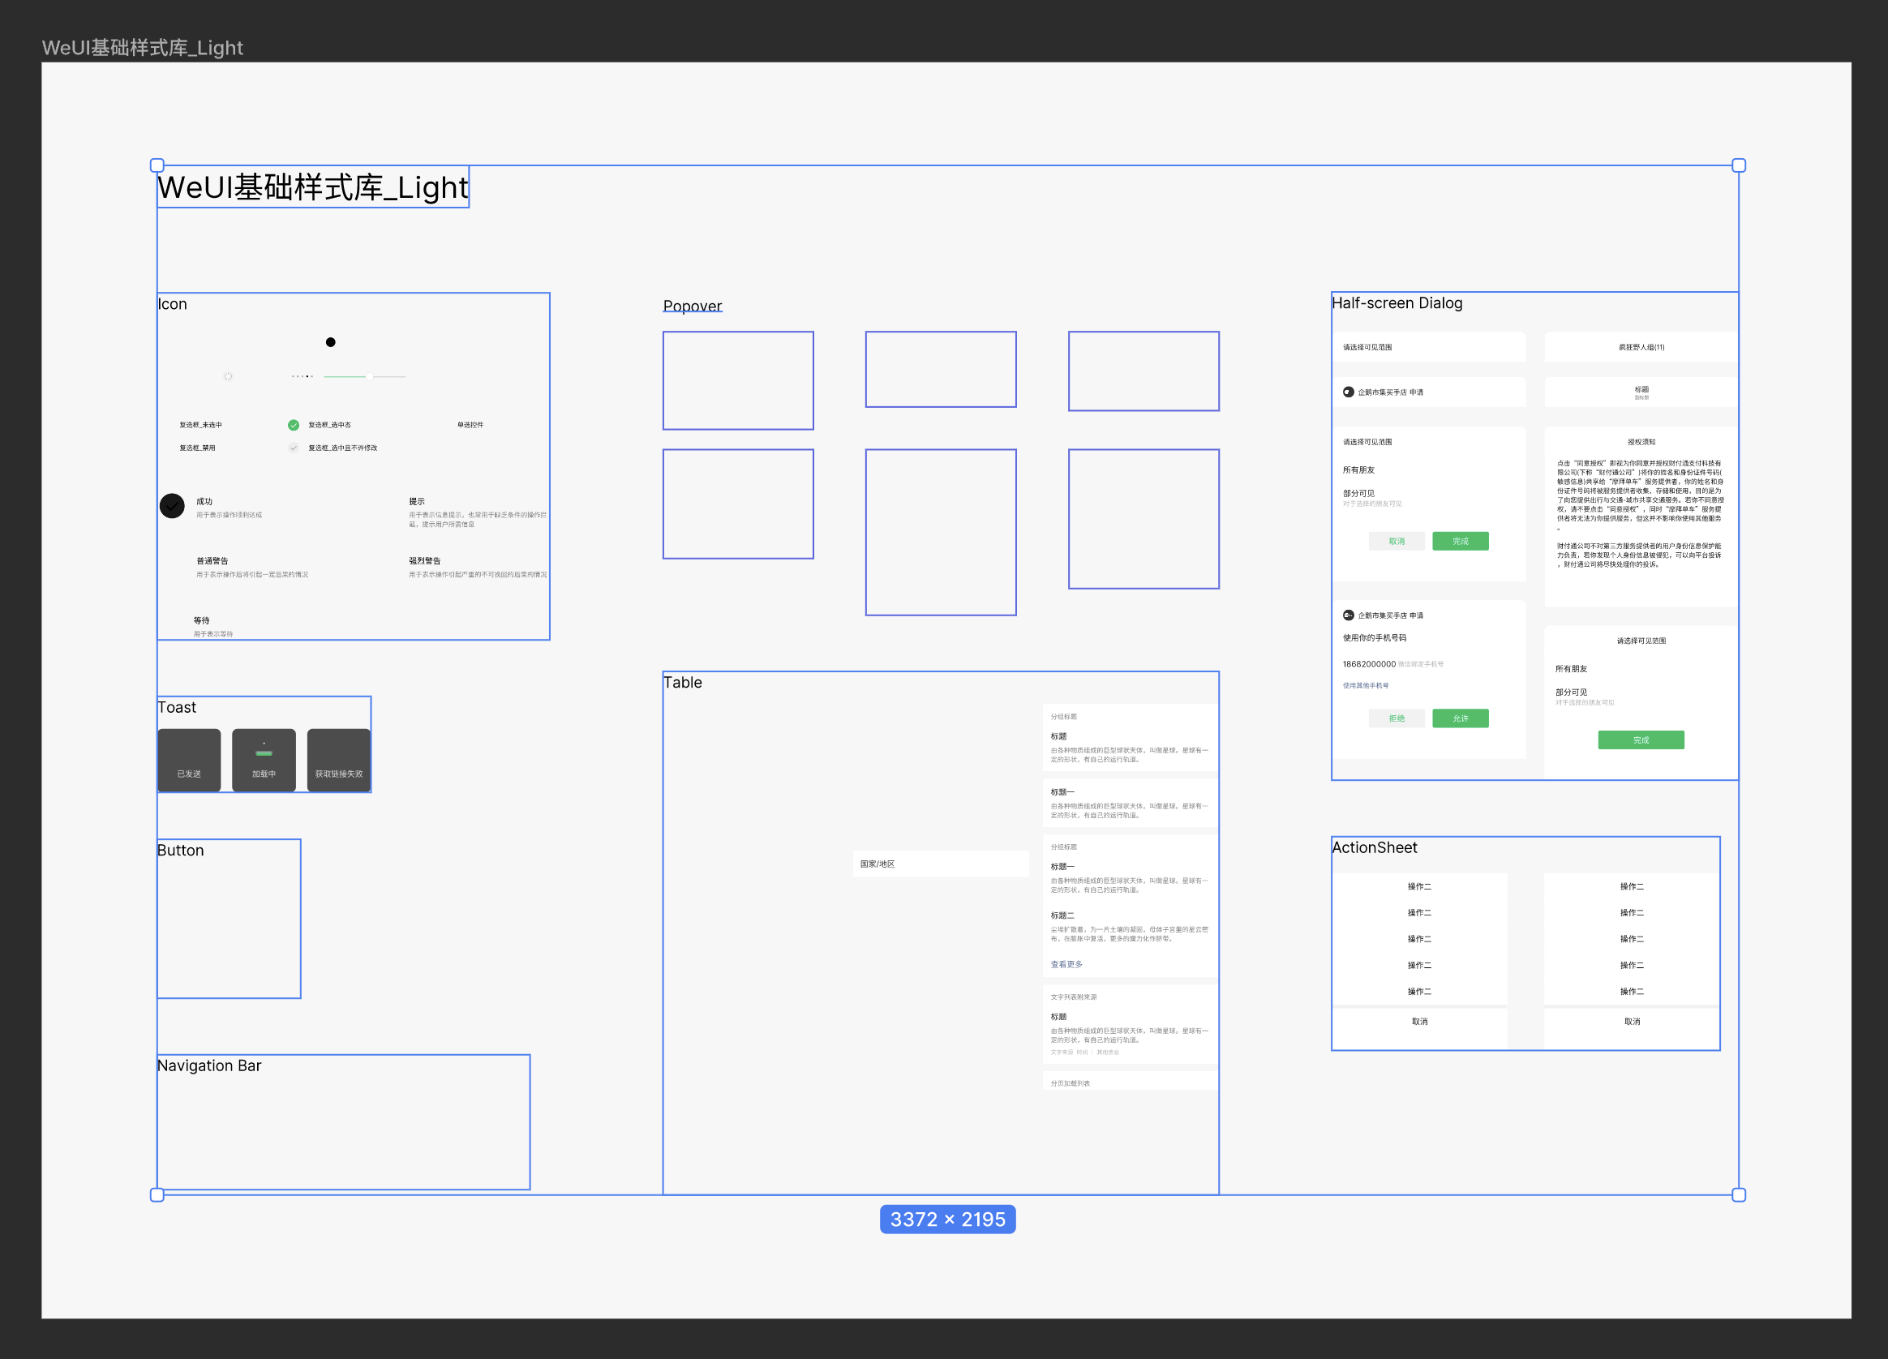Screen dimensions: 1888x1359
Task: Click phone number 18682000000
Action: (1368, 664)
